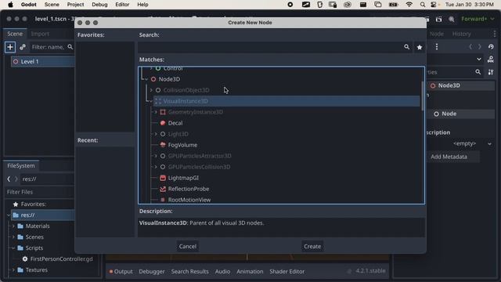The width and height of the screenshot is (501, 282).
Task: Click the inspector filter settings icon
Action: coord(491,72)
